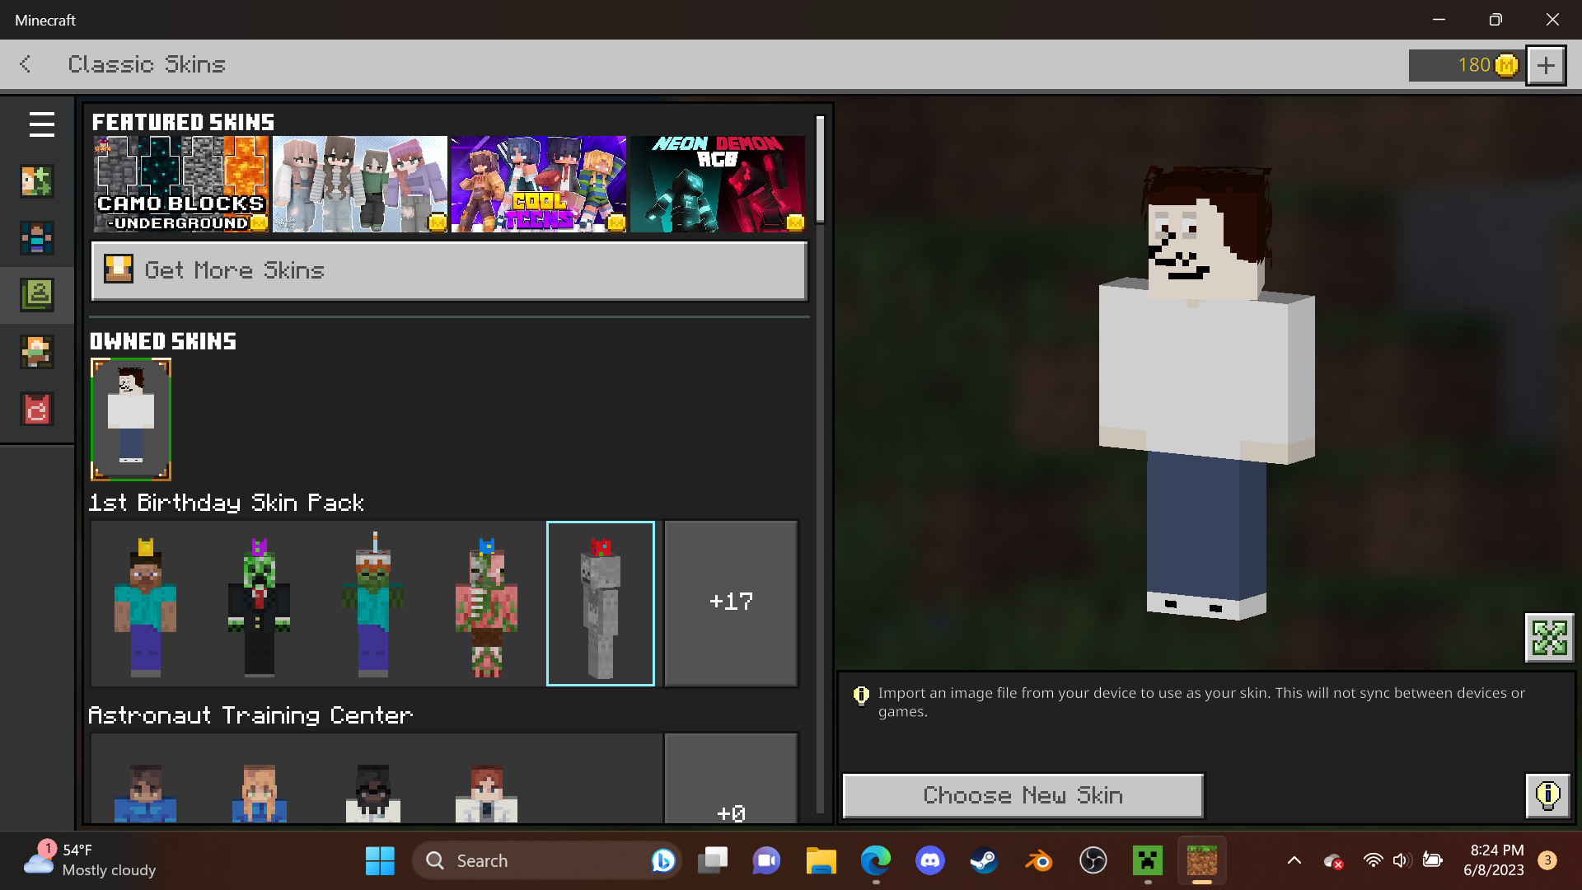Click the Minecoin icon in the coin balance
Screen dimensions: 1582x890
click(x=1505, y=65)
